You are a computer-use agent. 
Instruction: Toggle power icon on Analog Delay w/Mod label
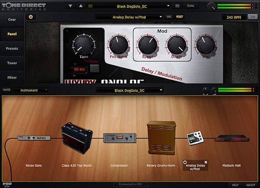(x=185, y=162)
